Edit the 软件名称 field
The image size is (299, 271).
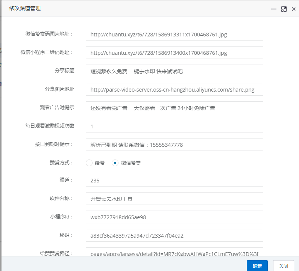click(174, 199)
